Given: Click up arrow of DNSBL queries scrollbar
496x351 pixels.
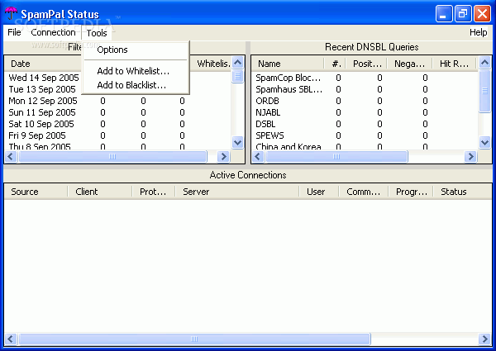Looking at the screenshot, I should pyautogui.click(x=484, y=63).
